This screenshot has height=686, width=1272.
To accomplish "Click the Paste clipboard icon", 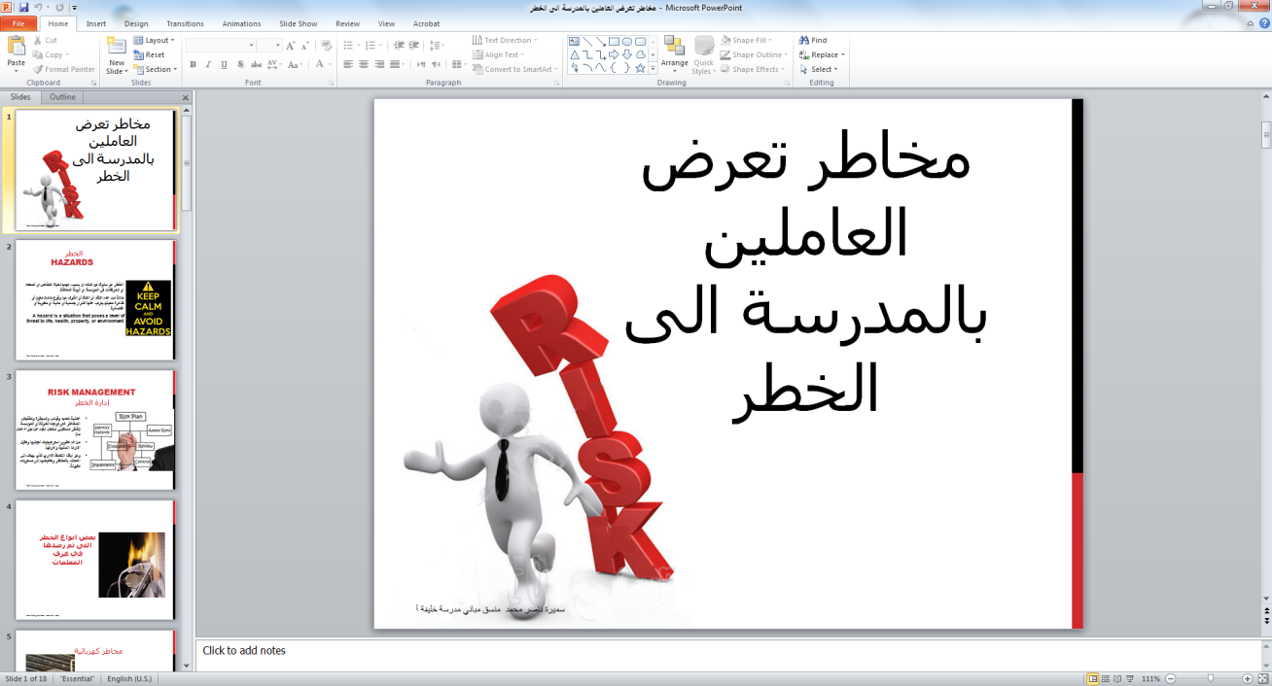I will pos(17,46).
